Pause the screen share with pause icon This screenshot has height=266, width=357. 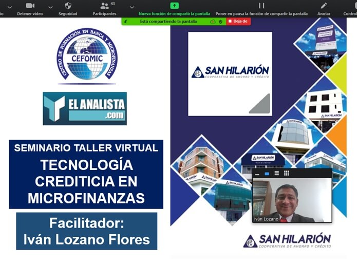[x=261, y=6]
